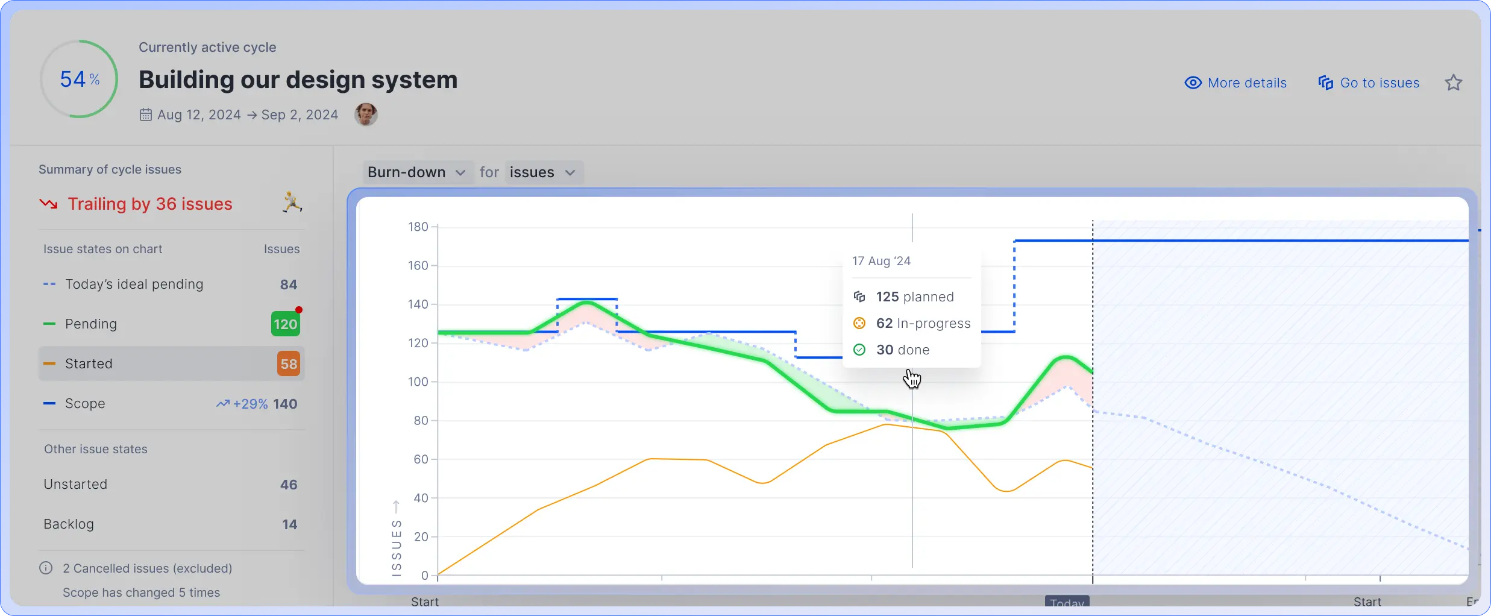Viewport: 1491px width, 616px height.
Task: Star this cycle as a favorite
Action: click(1454, 82)
